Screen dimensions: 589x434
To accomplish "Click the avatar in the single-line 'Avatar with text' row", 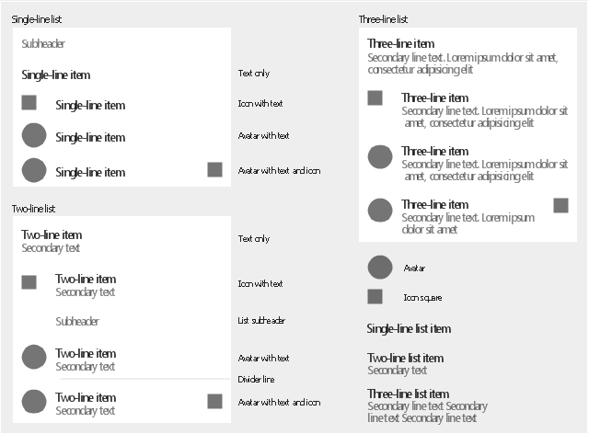I will tap(34, 136).
